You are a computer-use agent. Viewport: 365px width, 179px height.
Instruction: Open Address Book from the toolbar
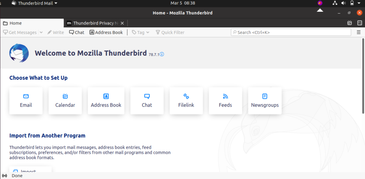106,32
